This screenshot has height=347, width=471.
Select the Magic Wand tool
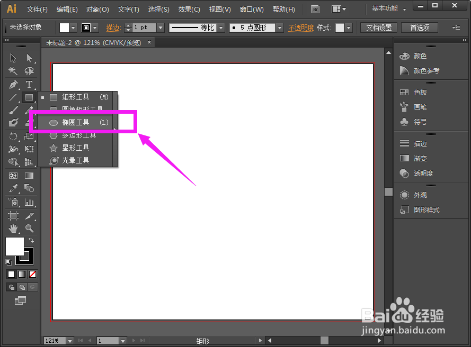(x=13, y=71)
